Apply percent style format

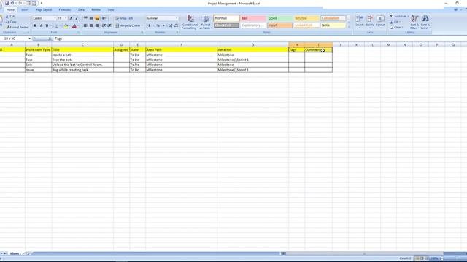pyautogui.click(x=158, y=25)
